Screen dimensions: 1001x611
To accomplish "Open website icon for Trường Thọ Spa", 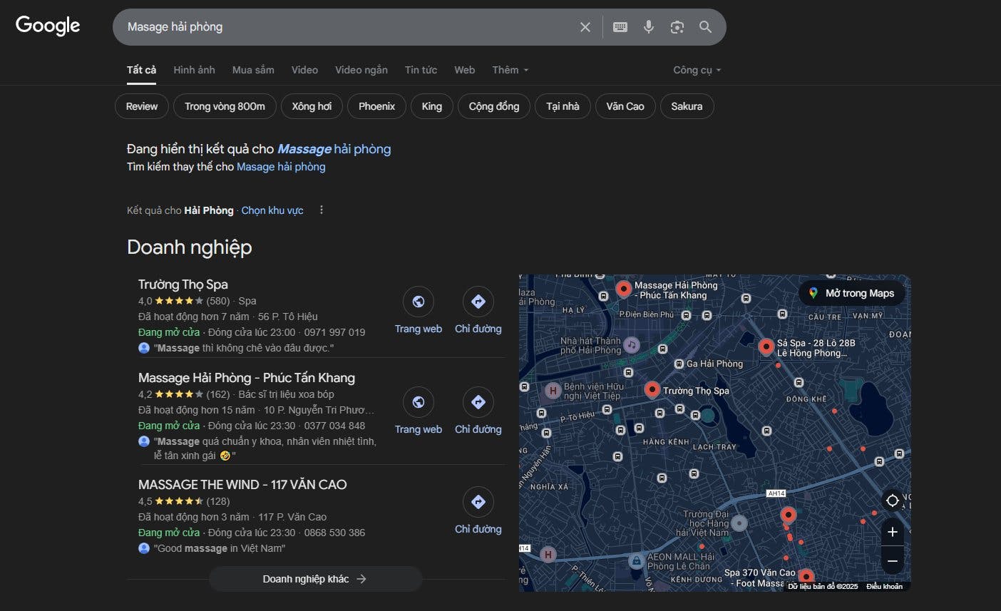I will pyautogui.click(x=419, y=302).
